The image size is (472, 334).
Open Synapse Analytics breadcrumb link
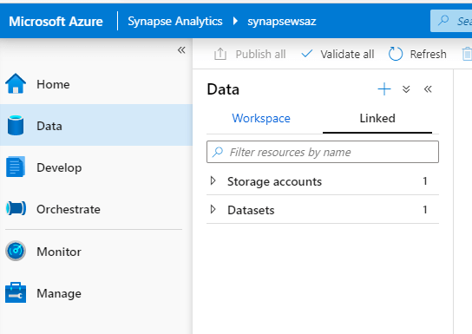click(x=175, y=21)
